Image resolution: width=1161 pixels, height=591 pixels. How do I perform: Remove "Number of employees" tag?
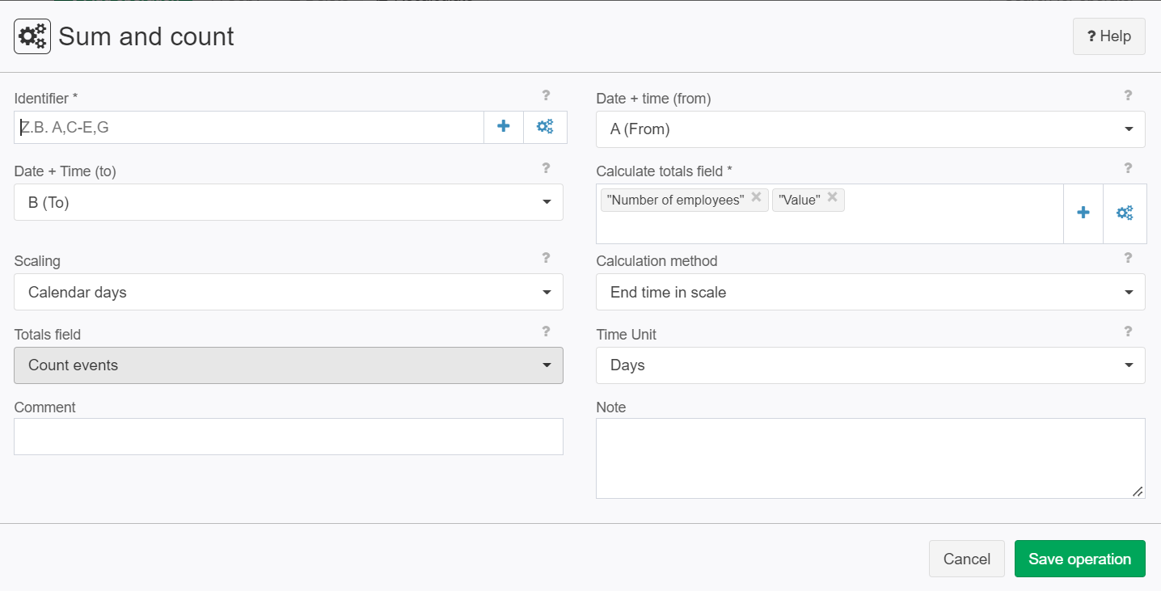coord(756,197)
